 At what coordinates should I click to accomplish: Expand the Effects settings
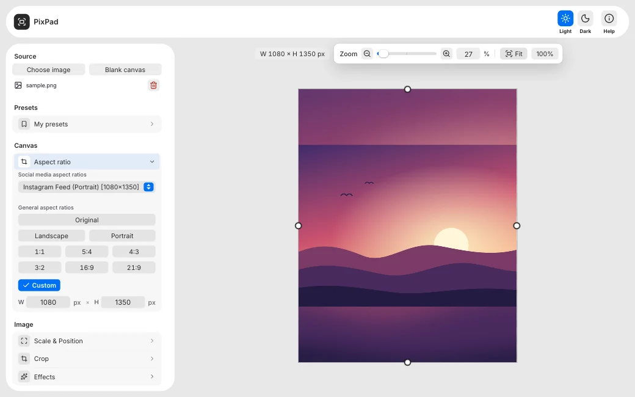[87, 377]
